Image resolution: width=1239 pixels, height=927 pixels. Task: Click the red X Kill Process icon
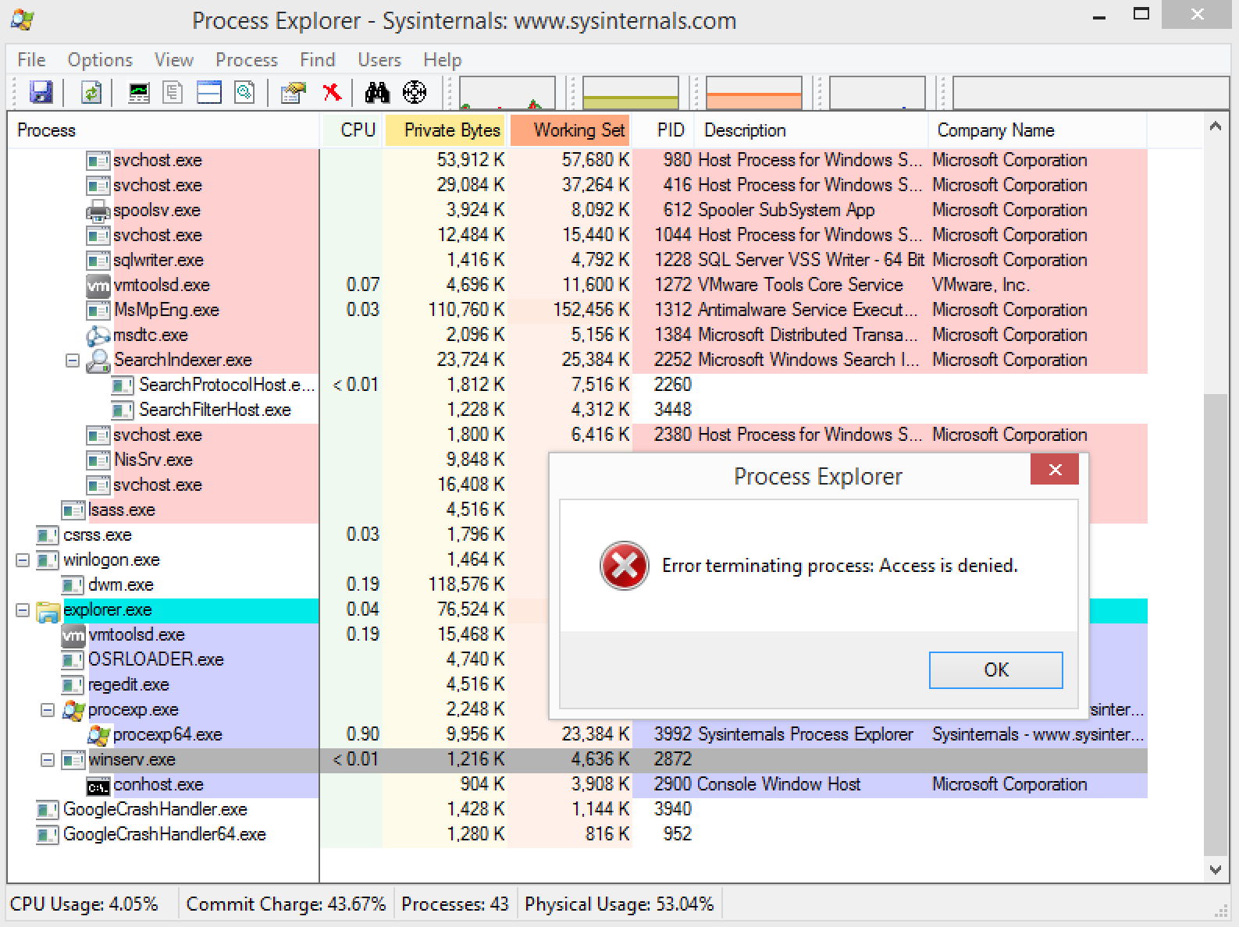(x=332, y=92)
